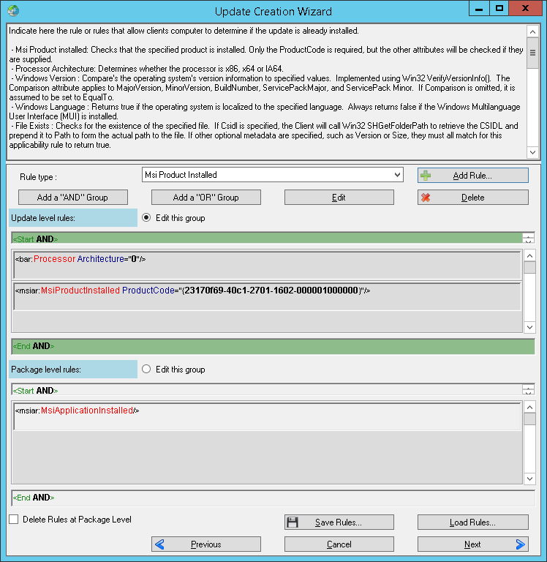Click down arrow of Update level rules scrollbar
The height and width of the screenshot is (562, 547).
pyautogui.click(x=529, y=327)
